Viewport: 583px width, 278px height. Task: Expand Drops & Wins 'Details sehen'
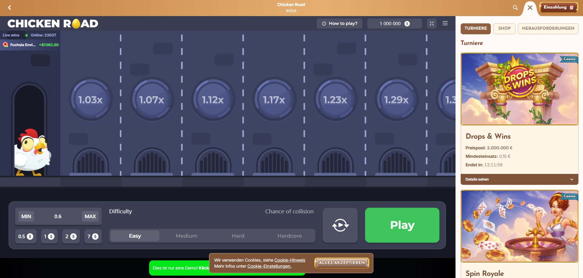[519, 179]
